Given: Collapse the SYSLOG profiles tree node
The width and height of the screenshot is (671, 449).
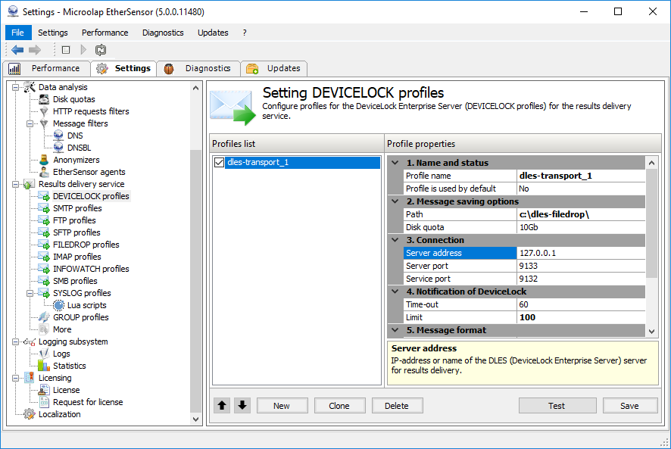Looking at the screenshot, I should click(x=30, y=293).
